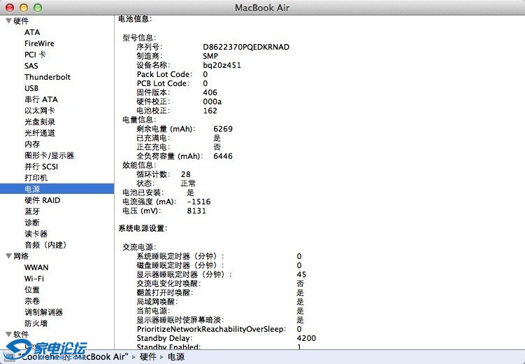Click the 电池信息 heading
This screenshot has height=364, width=525.
pos(135,19)
